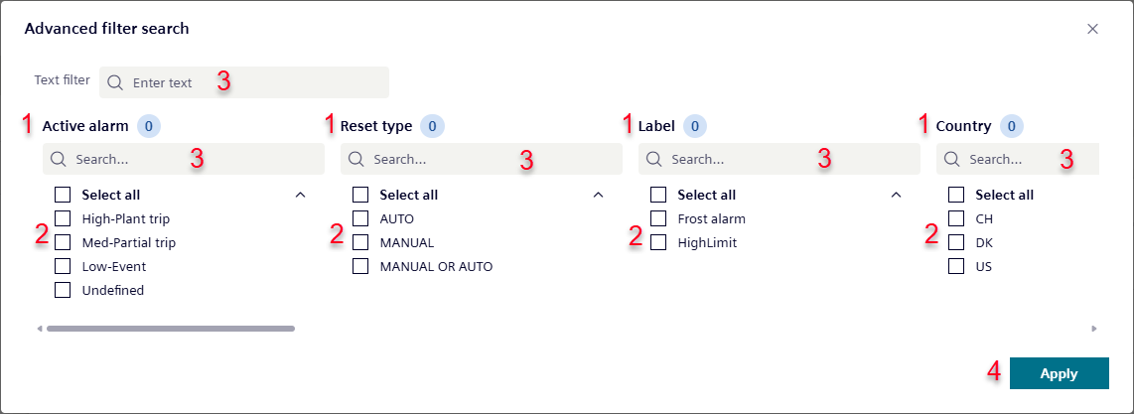Tick the Frost alarm checkbox
This screenshot has height=414, width=1134.
tap(658, 218)
